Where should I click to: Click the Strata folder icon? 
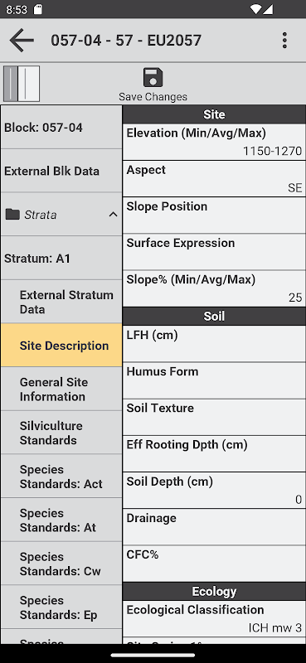(x=12, y=215)
